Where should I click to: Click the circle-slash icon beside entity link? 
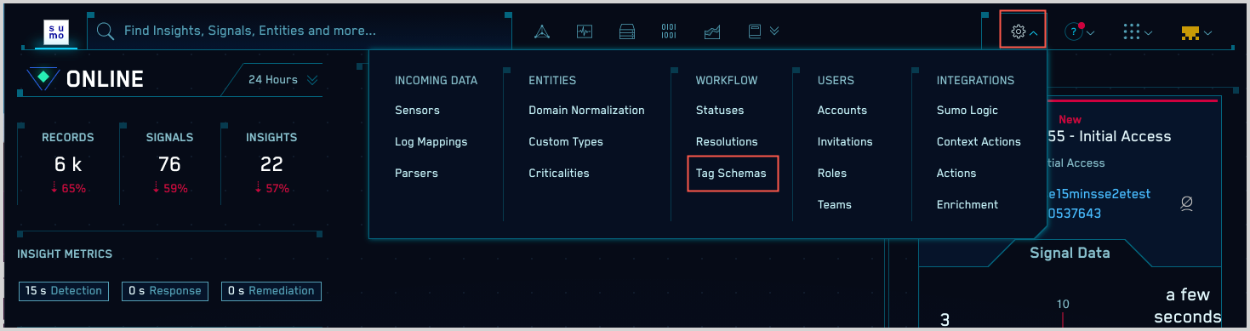pos(1186,203)
